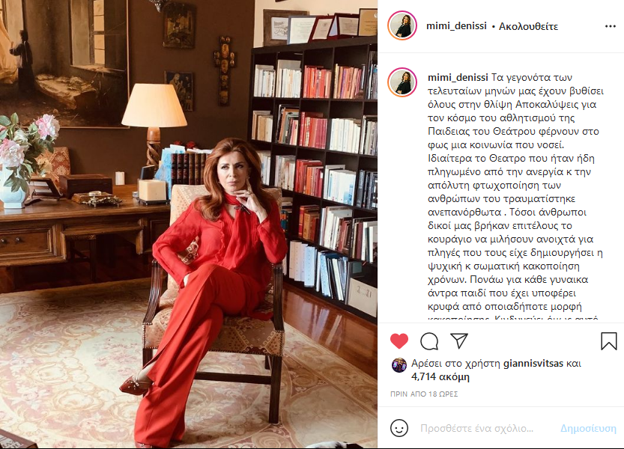
Task: Click the ΠΡΙΝ ΑΠΟ 18 ΩΡΕΣ timestamp
Action: (424, 394)
